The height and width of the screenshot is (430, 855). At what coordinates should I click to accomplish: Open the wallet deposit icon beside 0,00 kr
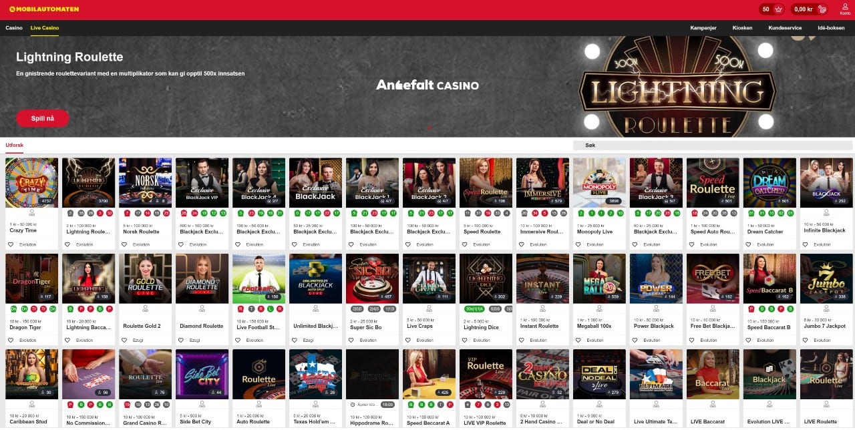[x=822, y=9]
